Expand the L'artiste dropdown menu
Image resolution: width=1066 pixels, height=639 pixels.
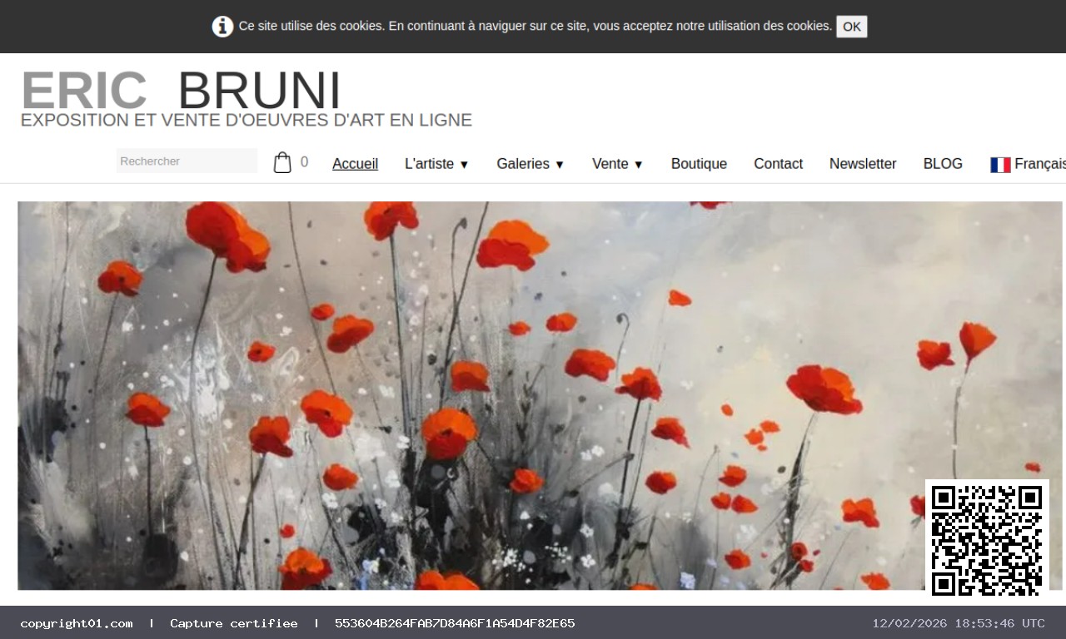(x=436, y=164)
